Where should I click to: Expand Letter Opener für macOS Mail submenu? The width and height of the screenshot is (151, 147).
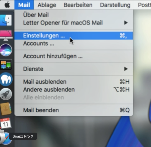[74, 23]
